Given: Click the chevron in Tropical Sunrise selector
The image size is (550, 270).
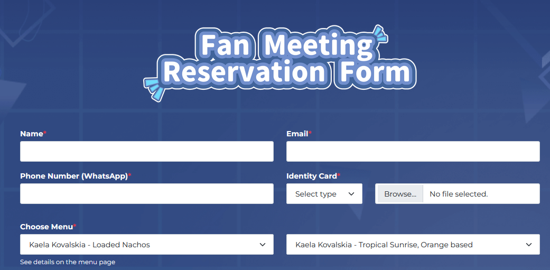Looking at the screenshot, I should (529, 245).
